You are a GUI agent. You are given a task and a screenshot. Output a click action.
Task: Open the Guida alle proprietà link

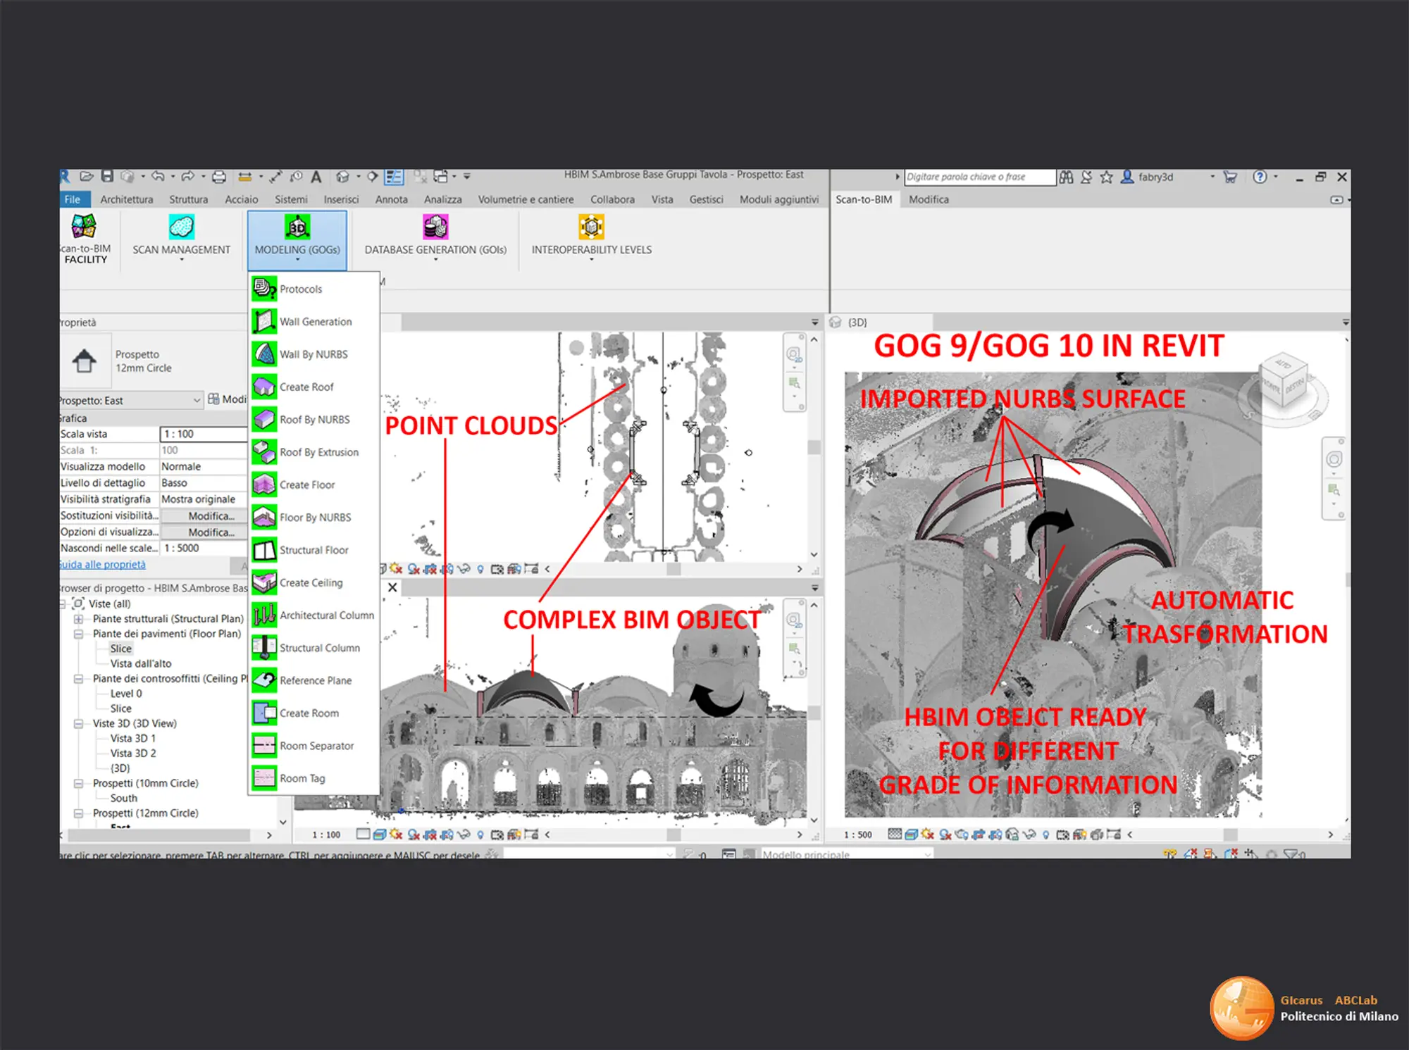click(102, 565)
